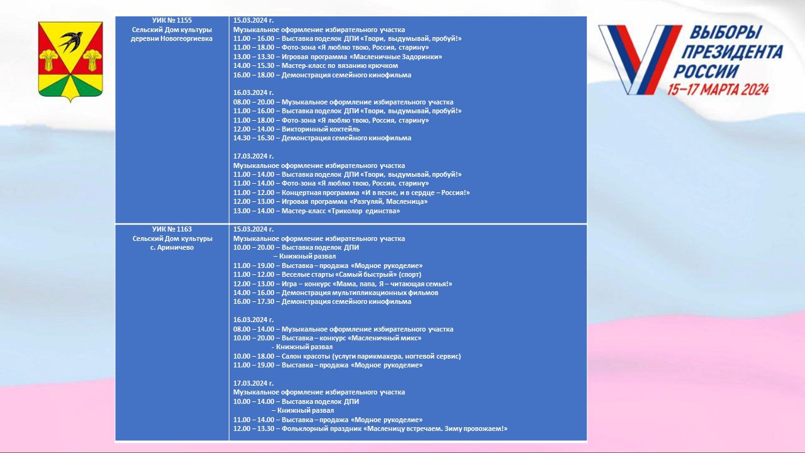Click '16.03.2024 г.' heading in УИК 1155 row
The height and width of the screenshot is (453, 805).
253,92
